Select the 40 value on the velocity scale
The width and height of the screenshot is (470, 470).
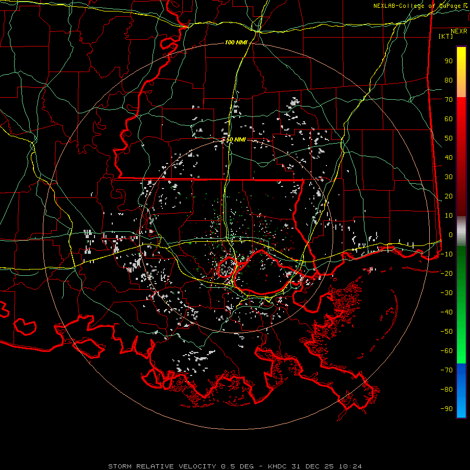[x=449, y=157]
